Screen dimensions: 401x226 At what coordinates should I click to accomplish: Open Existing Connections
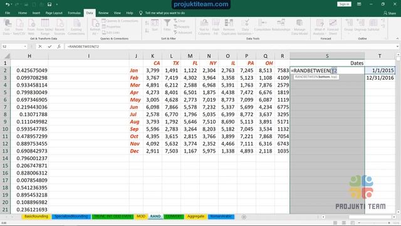click(x=76, y=26)
